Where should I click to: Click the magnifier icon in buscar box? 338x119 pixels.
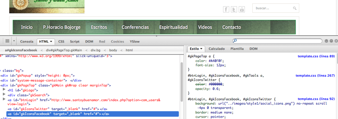pyautogui.click(x=295, y=8)
